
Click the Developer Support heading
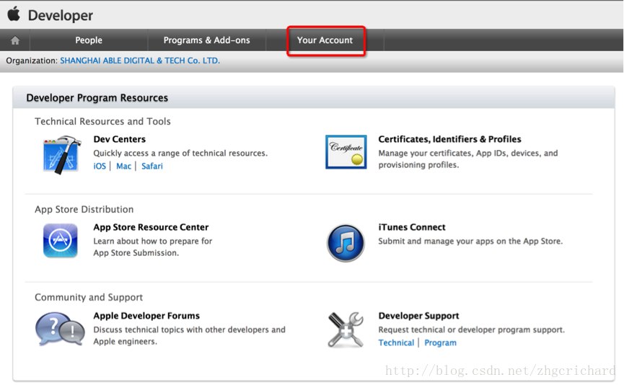418,316
